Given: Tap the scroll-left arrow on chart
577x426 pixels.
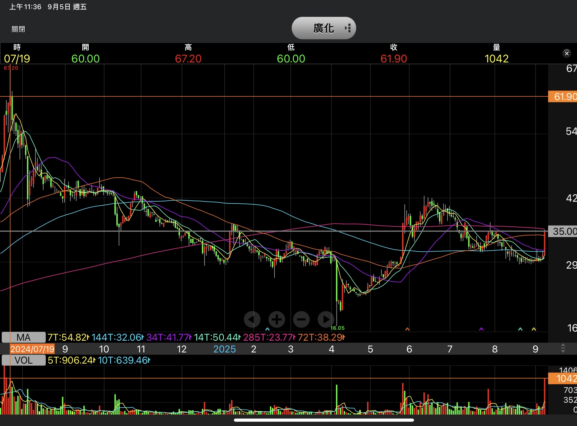Looking at the screenshot, I should tap(252, 319).
